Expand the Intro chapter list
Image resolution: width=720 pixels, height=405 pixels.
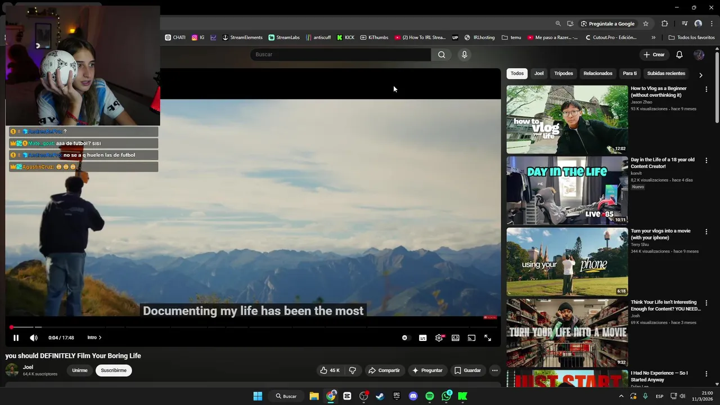pos(94,337)
